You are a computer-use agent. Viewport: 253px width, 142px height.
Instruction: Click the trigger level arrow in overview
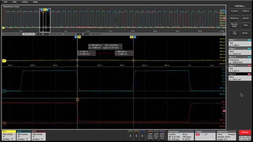224,18
